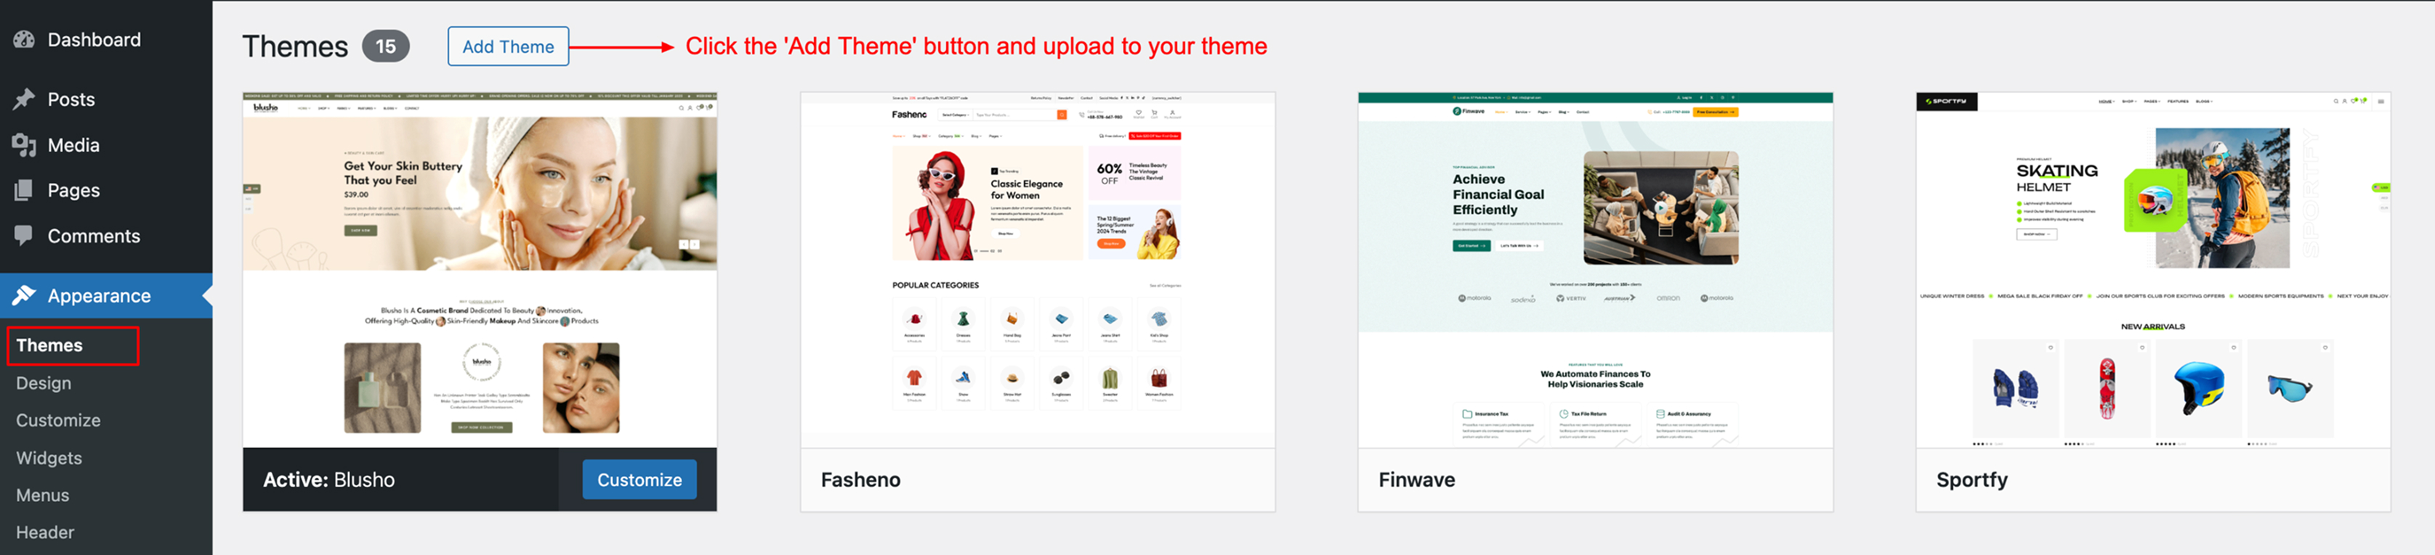Screen dimensions: 2435x555
Task: Click the Add Theme button
Action: 508,46
